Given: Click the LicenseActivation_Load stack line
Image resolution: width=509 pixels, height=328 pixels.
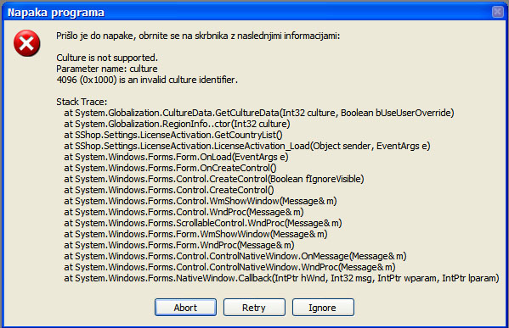Looking at the screenshot, I should (247, 146).
